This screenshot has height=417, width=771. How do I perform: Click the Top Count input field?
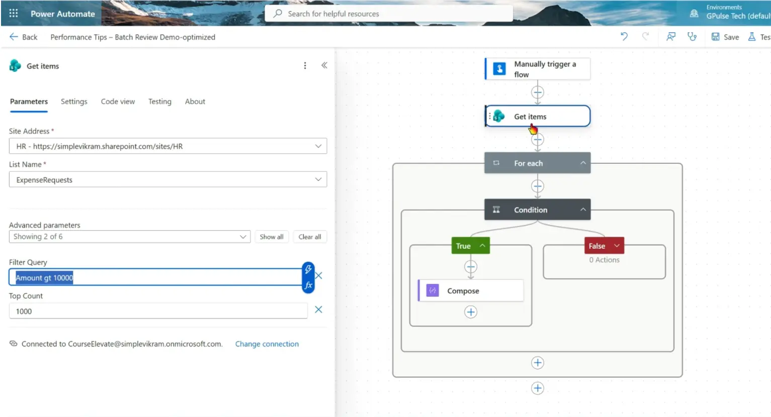pos(158,311)
